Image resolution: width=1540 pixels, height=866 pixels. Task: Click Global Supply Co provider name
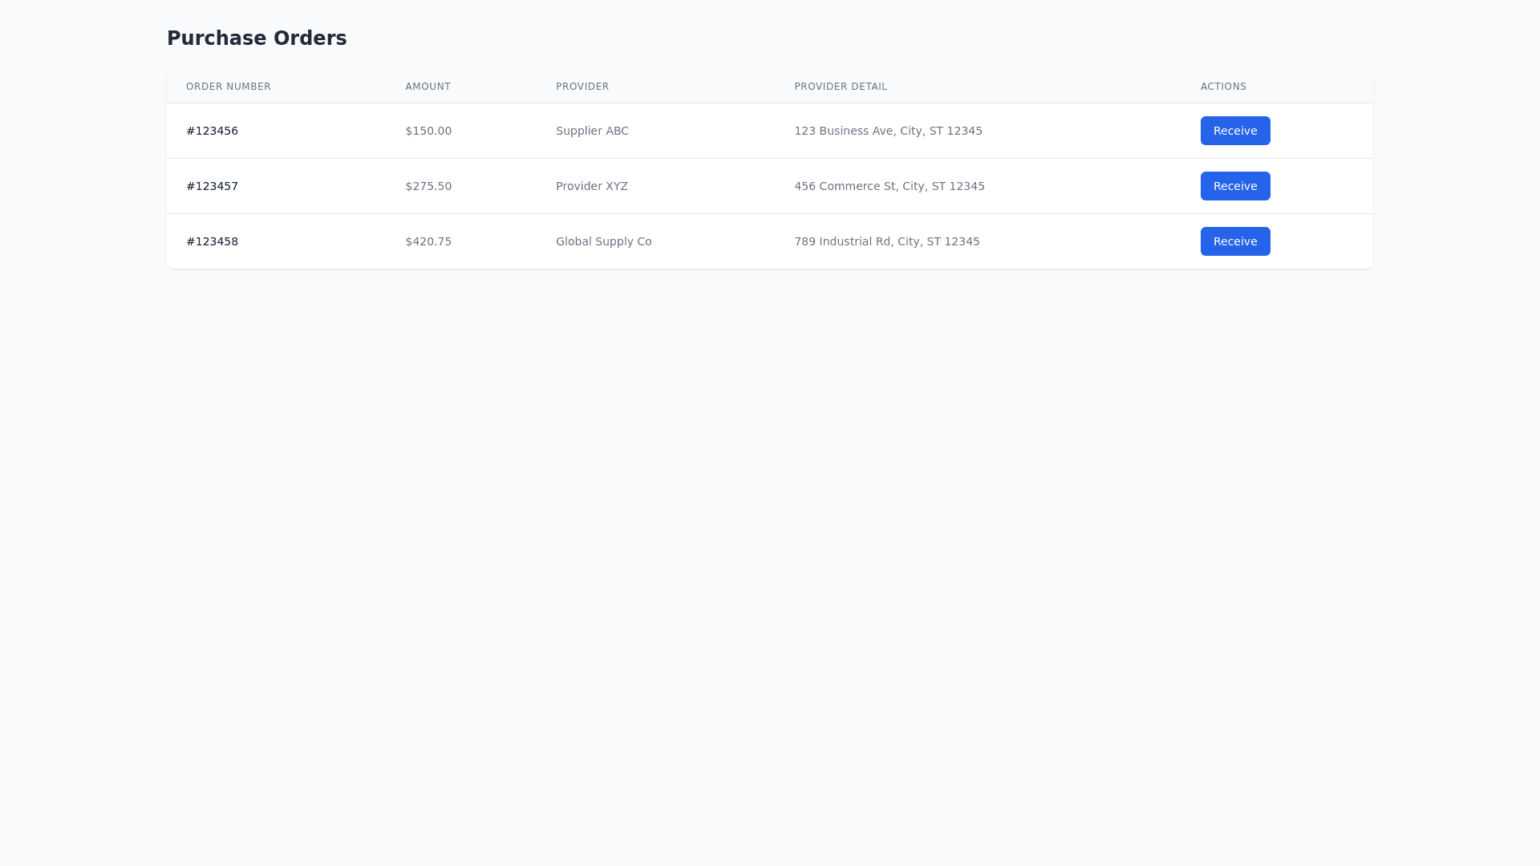pyautogui.click(x=603, y=241)
